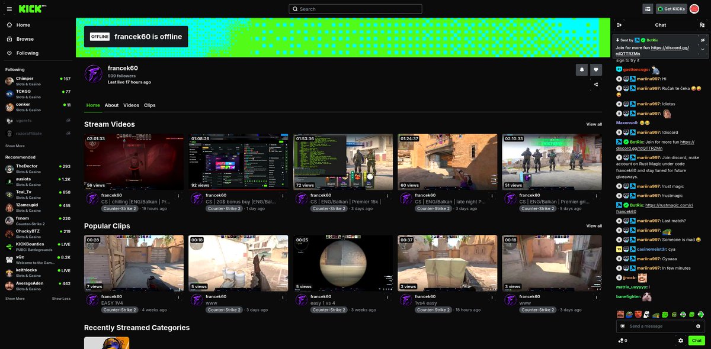Share francek60 channel with share icon

point(596,85)
